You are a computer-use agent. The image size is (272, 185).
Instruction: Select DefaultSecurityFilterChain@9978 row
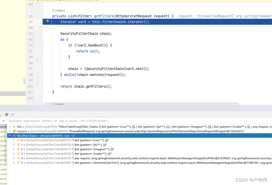tap(140, 154)
